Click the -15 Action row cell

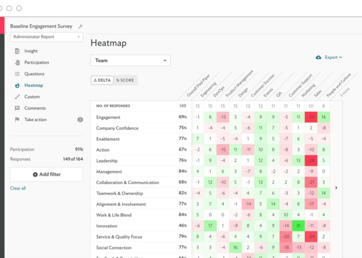point(223,150)
